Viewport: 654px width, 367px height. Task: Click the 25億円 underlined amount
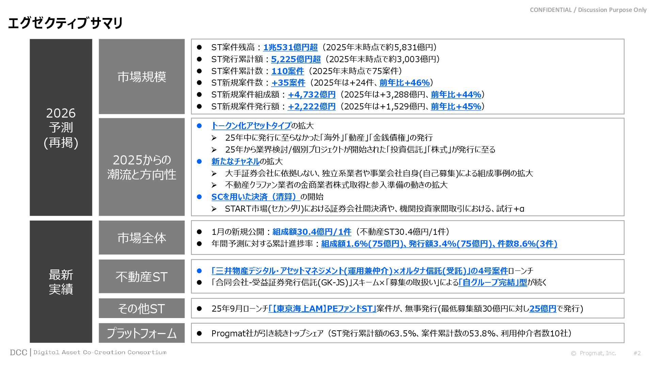(543, 309)
